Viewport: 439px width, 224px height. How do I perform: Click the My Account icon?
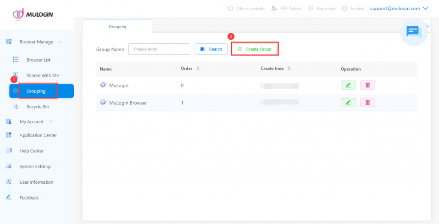click(9, 122)
